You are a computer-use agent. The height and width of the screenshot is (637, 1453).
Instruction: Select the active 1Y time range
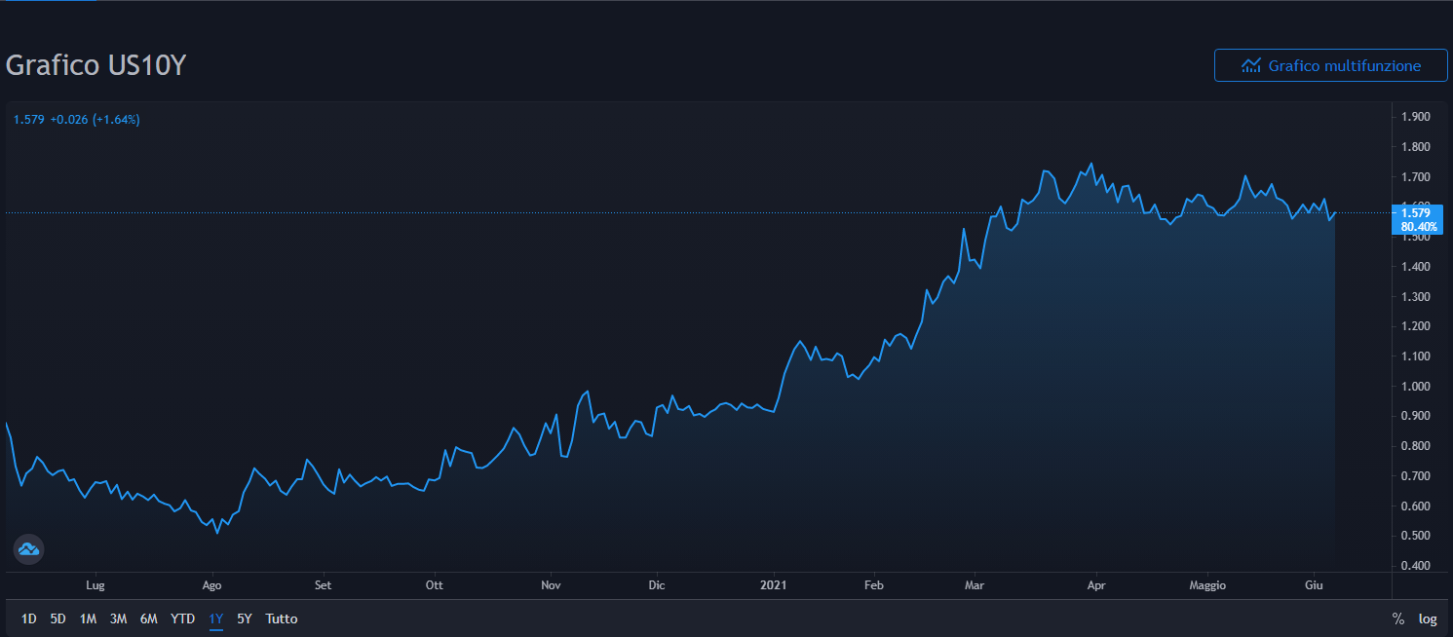point(215,618)
